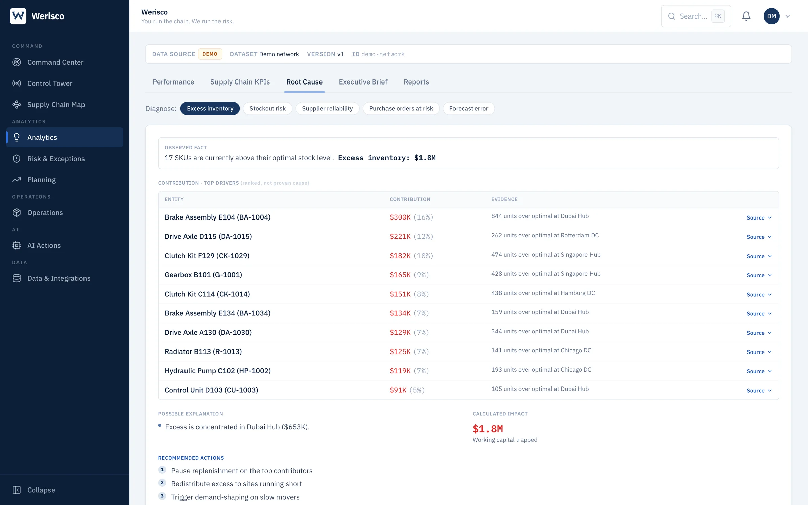Screen dimensions: 808x505
Task: Expand Source for Control Unit D103
Action: click(x=759, y=391)
